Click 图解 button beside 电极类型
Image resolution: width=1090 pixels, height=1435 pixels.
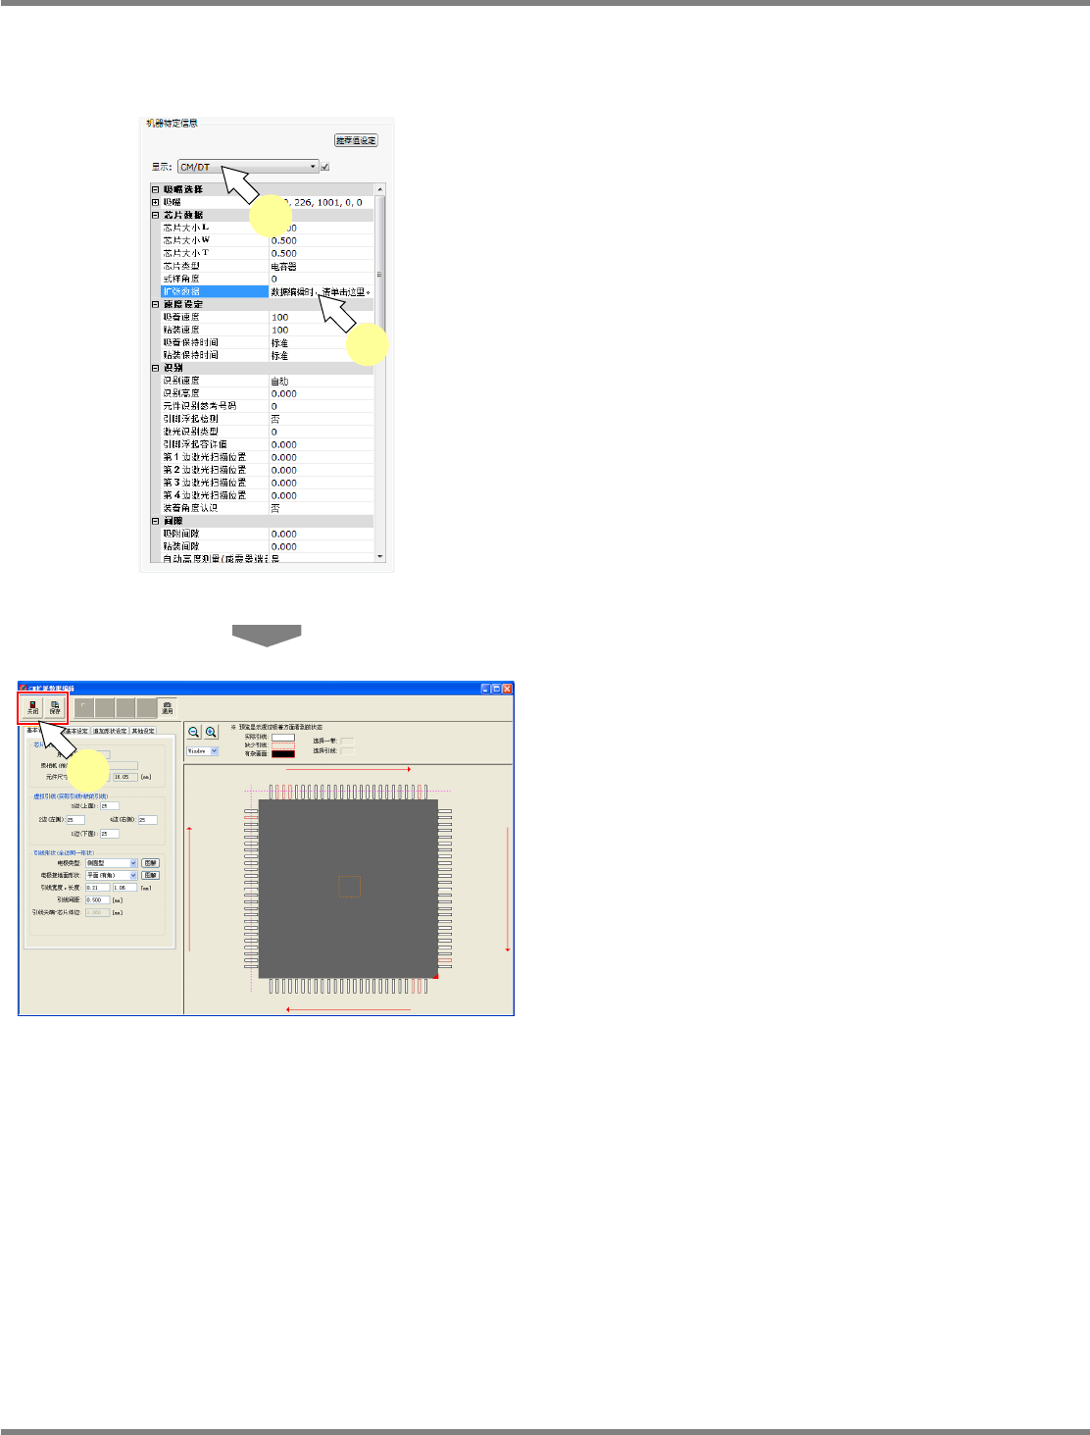coord(150,863)
